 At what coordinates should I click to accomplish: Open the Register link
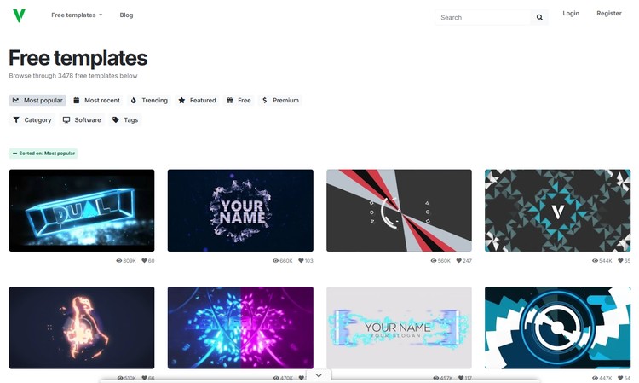click(609, 14)
